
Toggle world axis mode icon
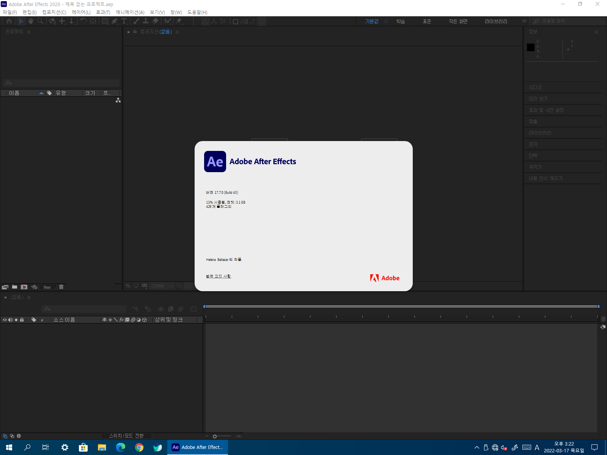pos(214,21)
